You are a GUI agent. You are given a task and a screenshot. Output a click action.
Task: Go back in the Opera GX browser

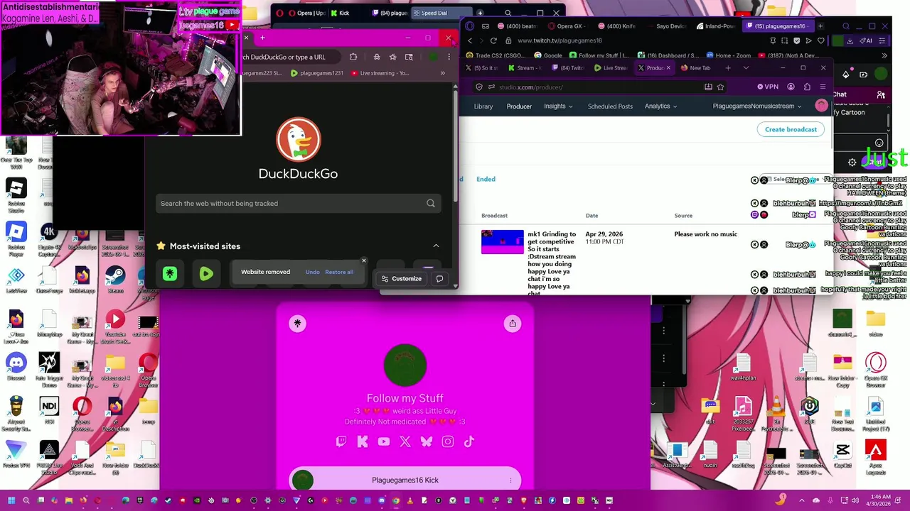tap(470, 40)
